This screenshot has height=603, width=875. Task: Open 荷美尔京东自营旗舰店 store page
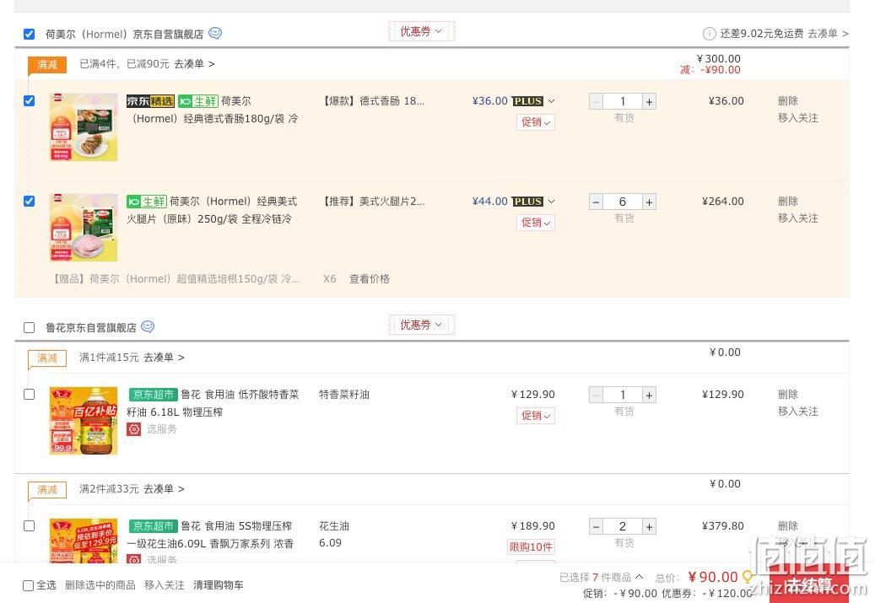(124, 35)
